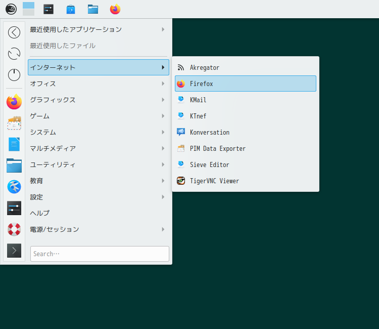Image resolution: width=379 pixels, height=329 pixels.
Task: Expand the オフィス submenu arrow
Action: [163, 84]
